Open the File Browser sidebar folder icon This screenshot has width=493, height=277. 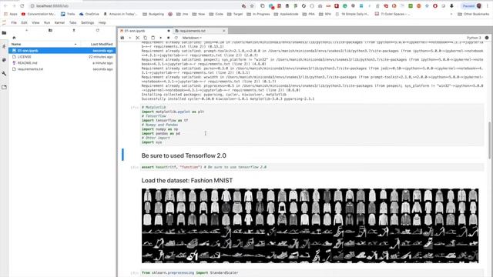(x=4, y=32)
